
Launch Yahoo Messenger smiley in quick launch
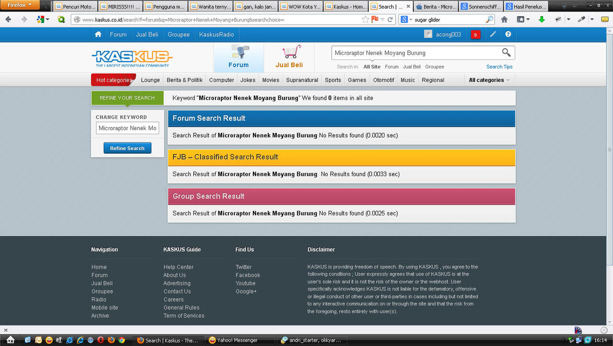click(49, 340)
